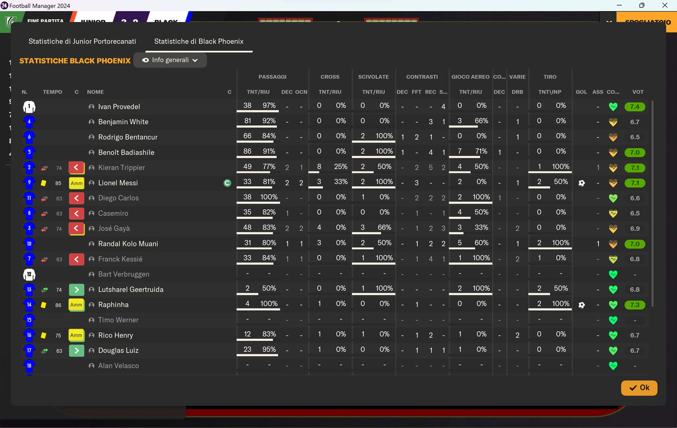Click Raphinha's yellow Amm badge
677x428 pixels.
point(77,305)
